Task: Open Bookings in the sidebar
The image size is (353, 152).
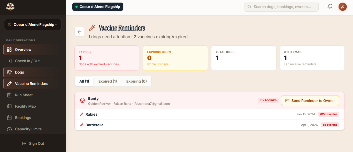Action: point(23,118)
